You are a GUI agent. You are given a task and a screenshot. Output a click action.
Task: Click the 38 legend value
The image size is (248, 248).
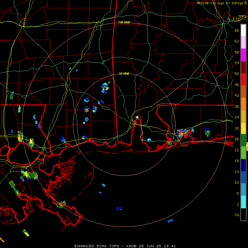click(x=237, y=106)
